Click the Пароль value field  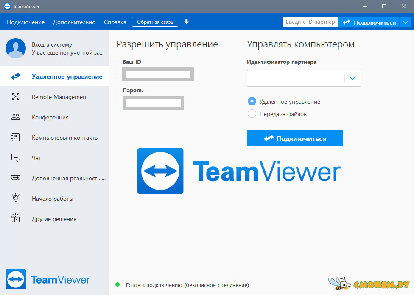pyautogui.click(x=154, y=103)
